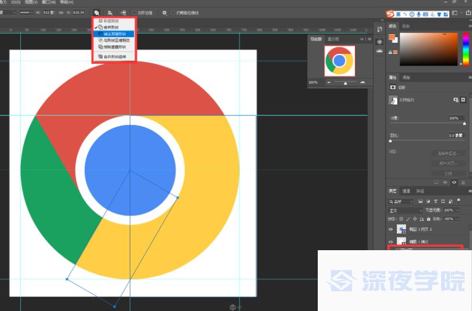The width and height of the screenshot is (472, 311).
Task: Open the opacity dropdown arrow
Action: click(x=458, y=210)
